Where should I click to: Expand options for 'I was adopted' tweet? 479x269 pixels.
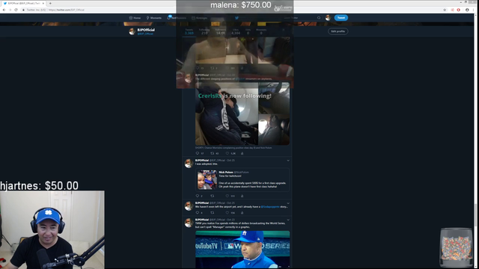pyautogui.click(x=288, y=161)
